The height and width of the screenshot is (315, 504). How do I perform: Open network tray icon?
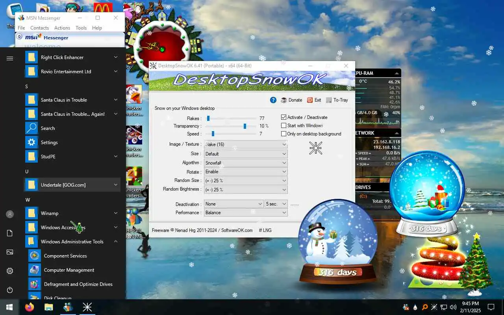(444, 307)
